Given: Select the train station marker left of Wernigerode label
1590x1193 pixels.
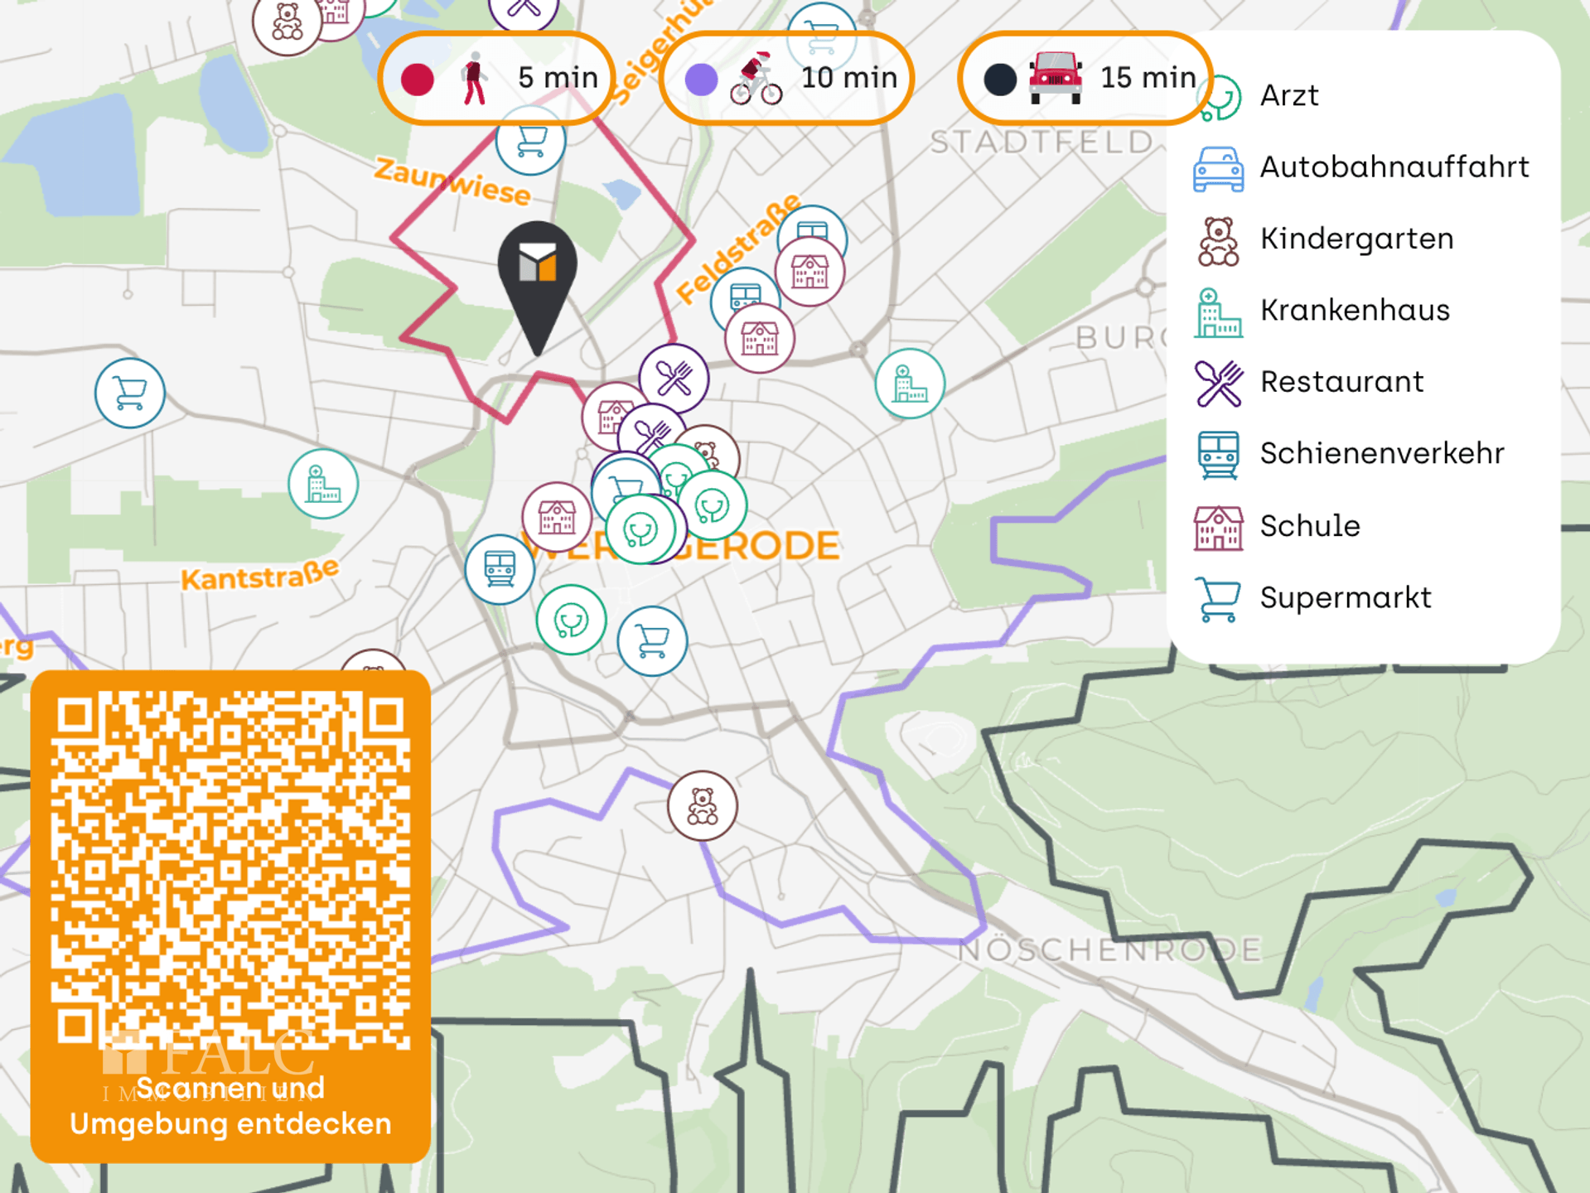Looking at the screenshot, I should click(x=499, y=569).
